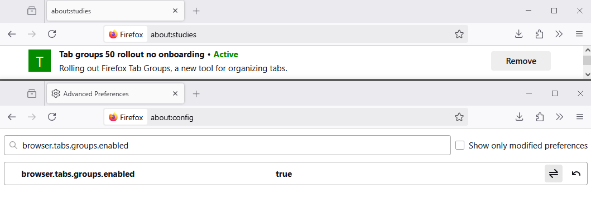Reload the about:config page
Screen dimensions: 591x213
tap(52, 117)
